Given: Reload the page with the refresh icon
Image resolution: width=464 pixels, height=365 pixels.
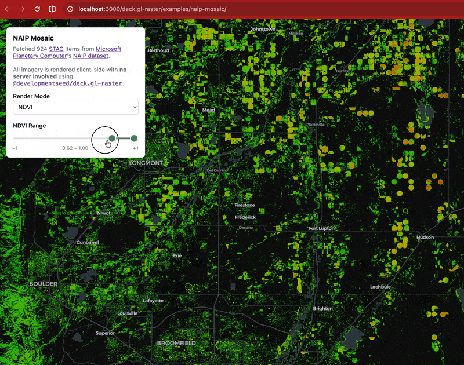Looking at the screenshot, I should tap(37, 9).
